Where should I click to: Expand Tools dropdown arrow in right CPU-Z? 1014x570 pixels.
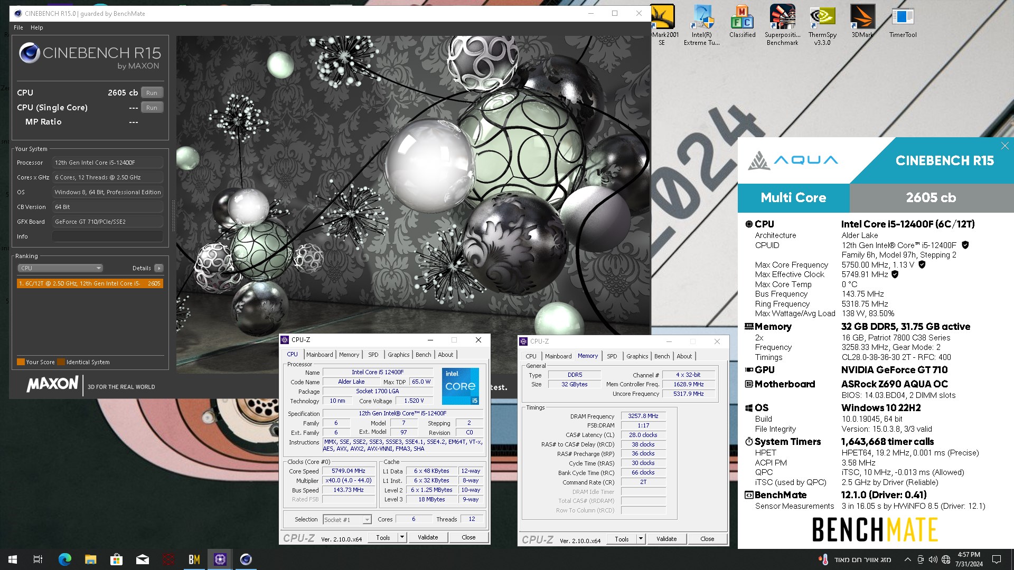tap(641, 539)
